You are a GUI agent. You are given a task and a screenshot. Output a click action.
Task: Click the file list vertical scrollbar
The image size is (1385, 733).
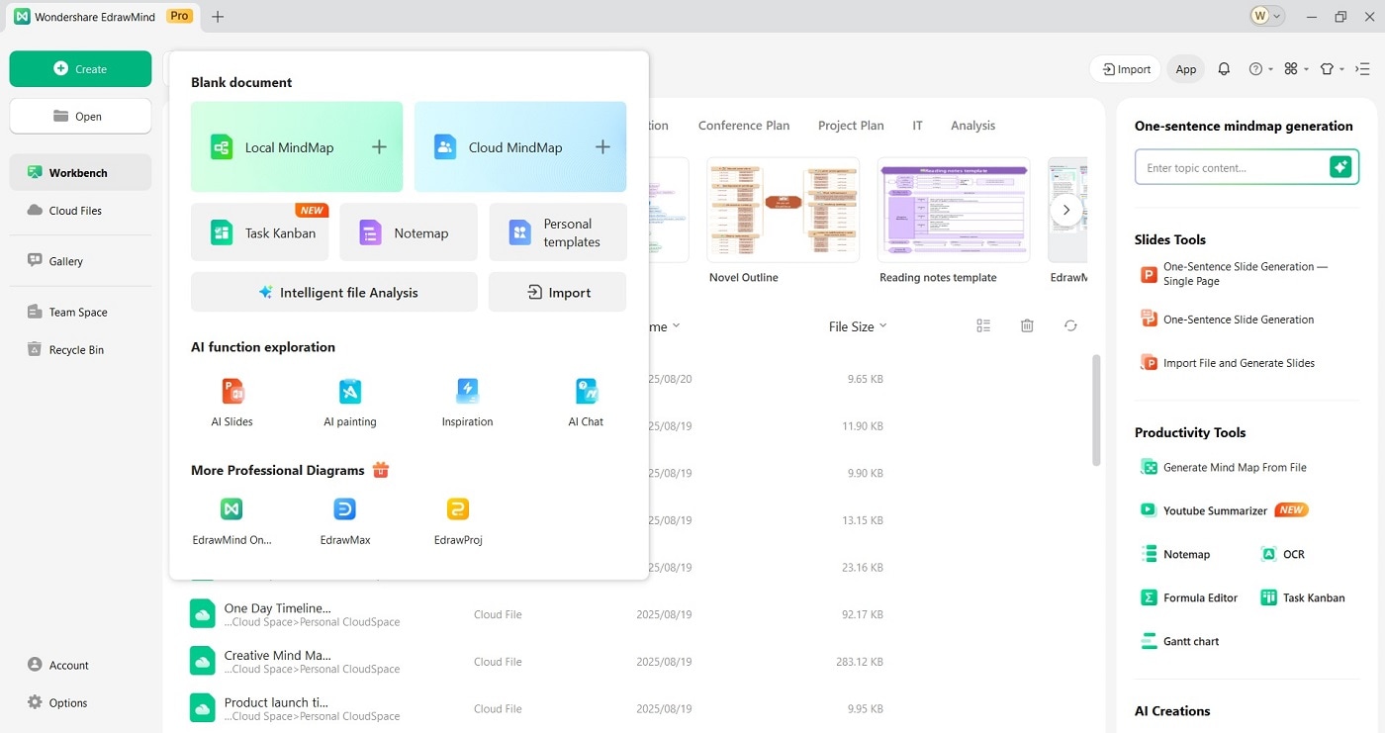pos(1095,410)
